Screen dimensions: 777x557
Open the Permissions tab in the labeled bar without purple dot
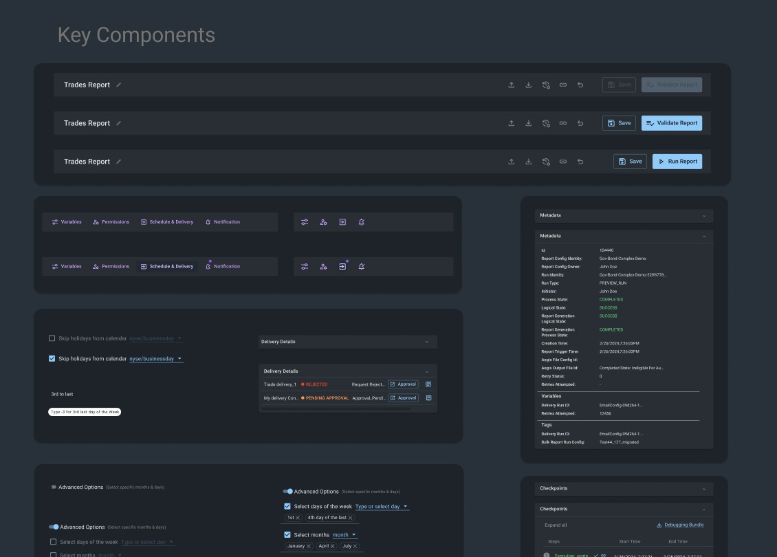point(111,222)
